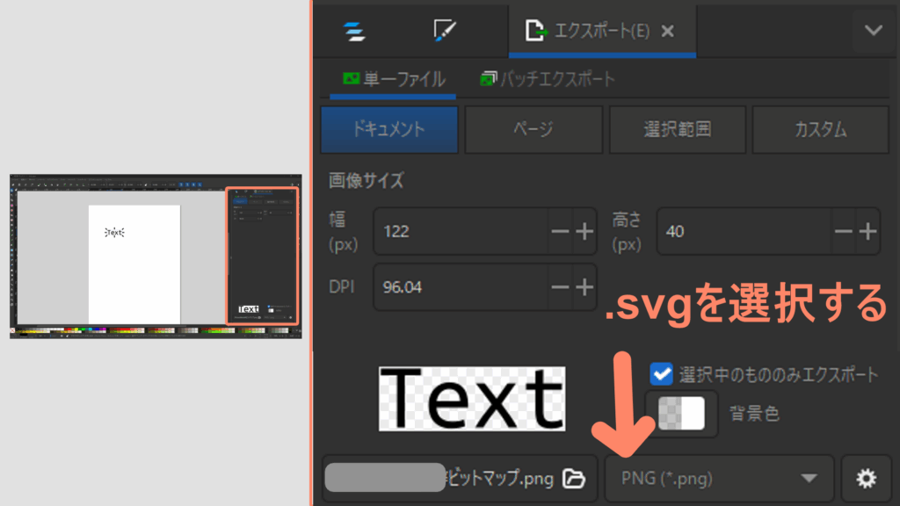Select ドキュメント export area toggle
Viewport: 900px width, 506px height.
[x=389, y=130]
